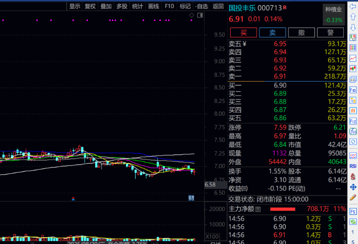Open the f(x) formula icon

coord(353,131)
